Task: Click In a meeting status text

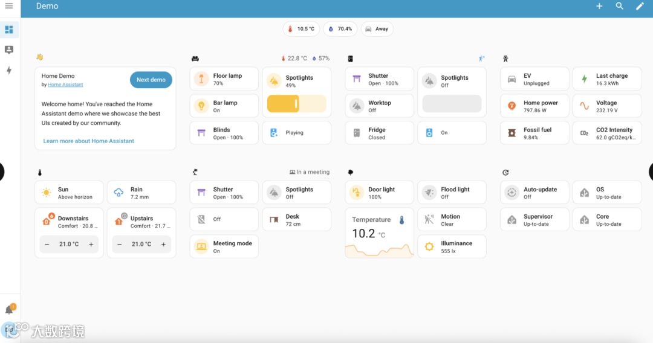Action: 313,172
